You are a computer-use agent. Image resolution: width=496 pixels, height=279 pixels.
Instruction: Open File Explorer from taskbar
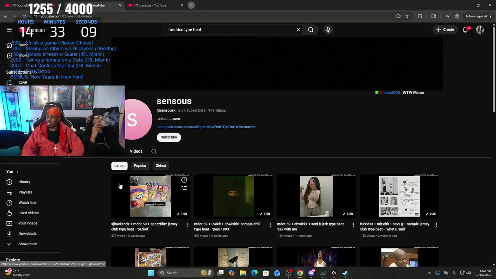(x=243, y=273)
